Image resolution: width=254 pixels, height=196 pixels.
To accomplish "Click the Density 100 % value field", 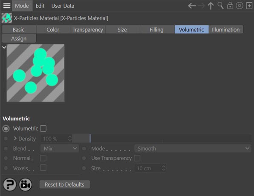I will pyautogui.click(x=54, y=139).
